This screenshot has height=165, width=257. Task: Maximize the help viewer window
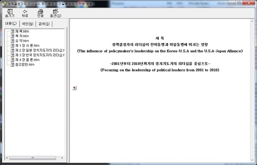tap(239, 3)
